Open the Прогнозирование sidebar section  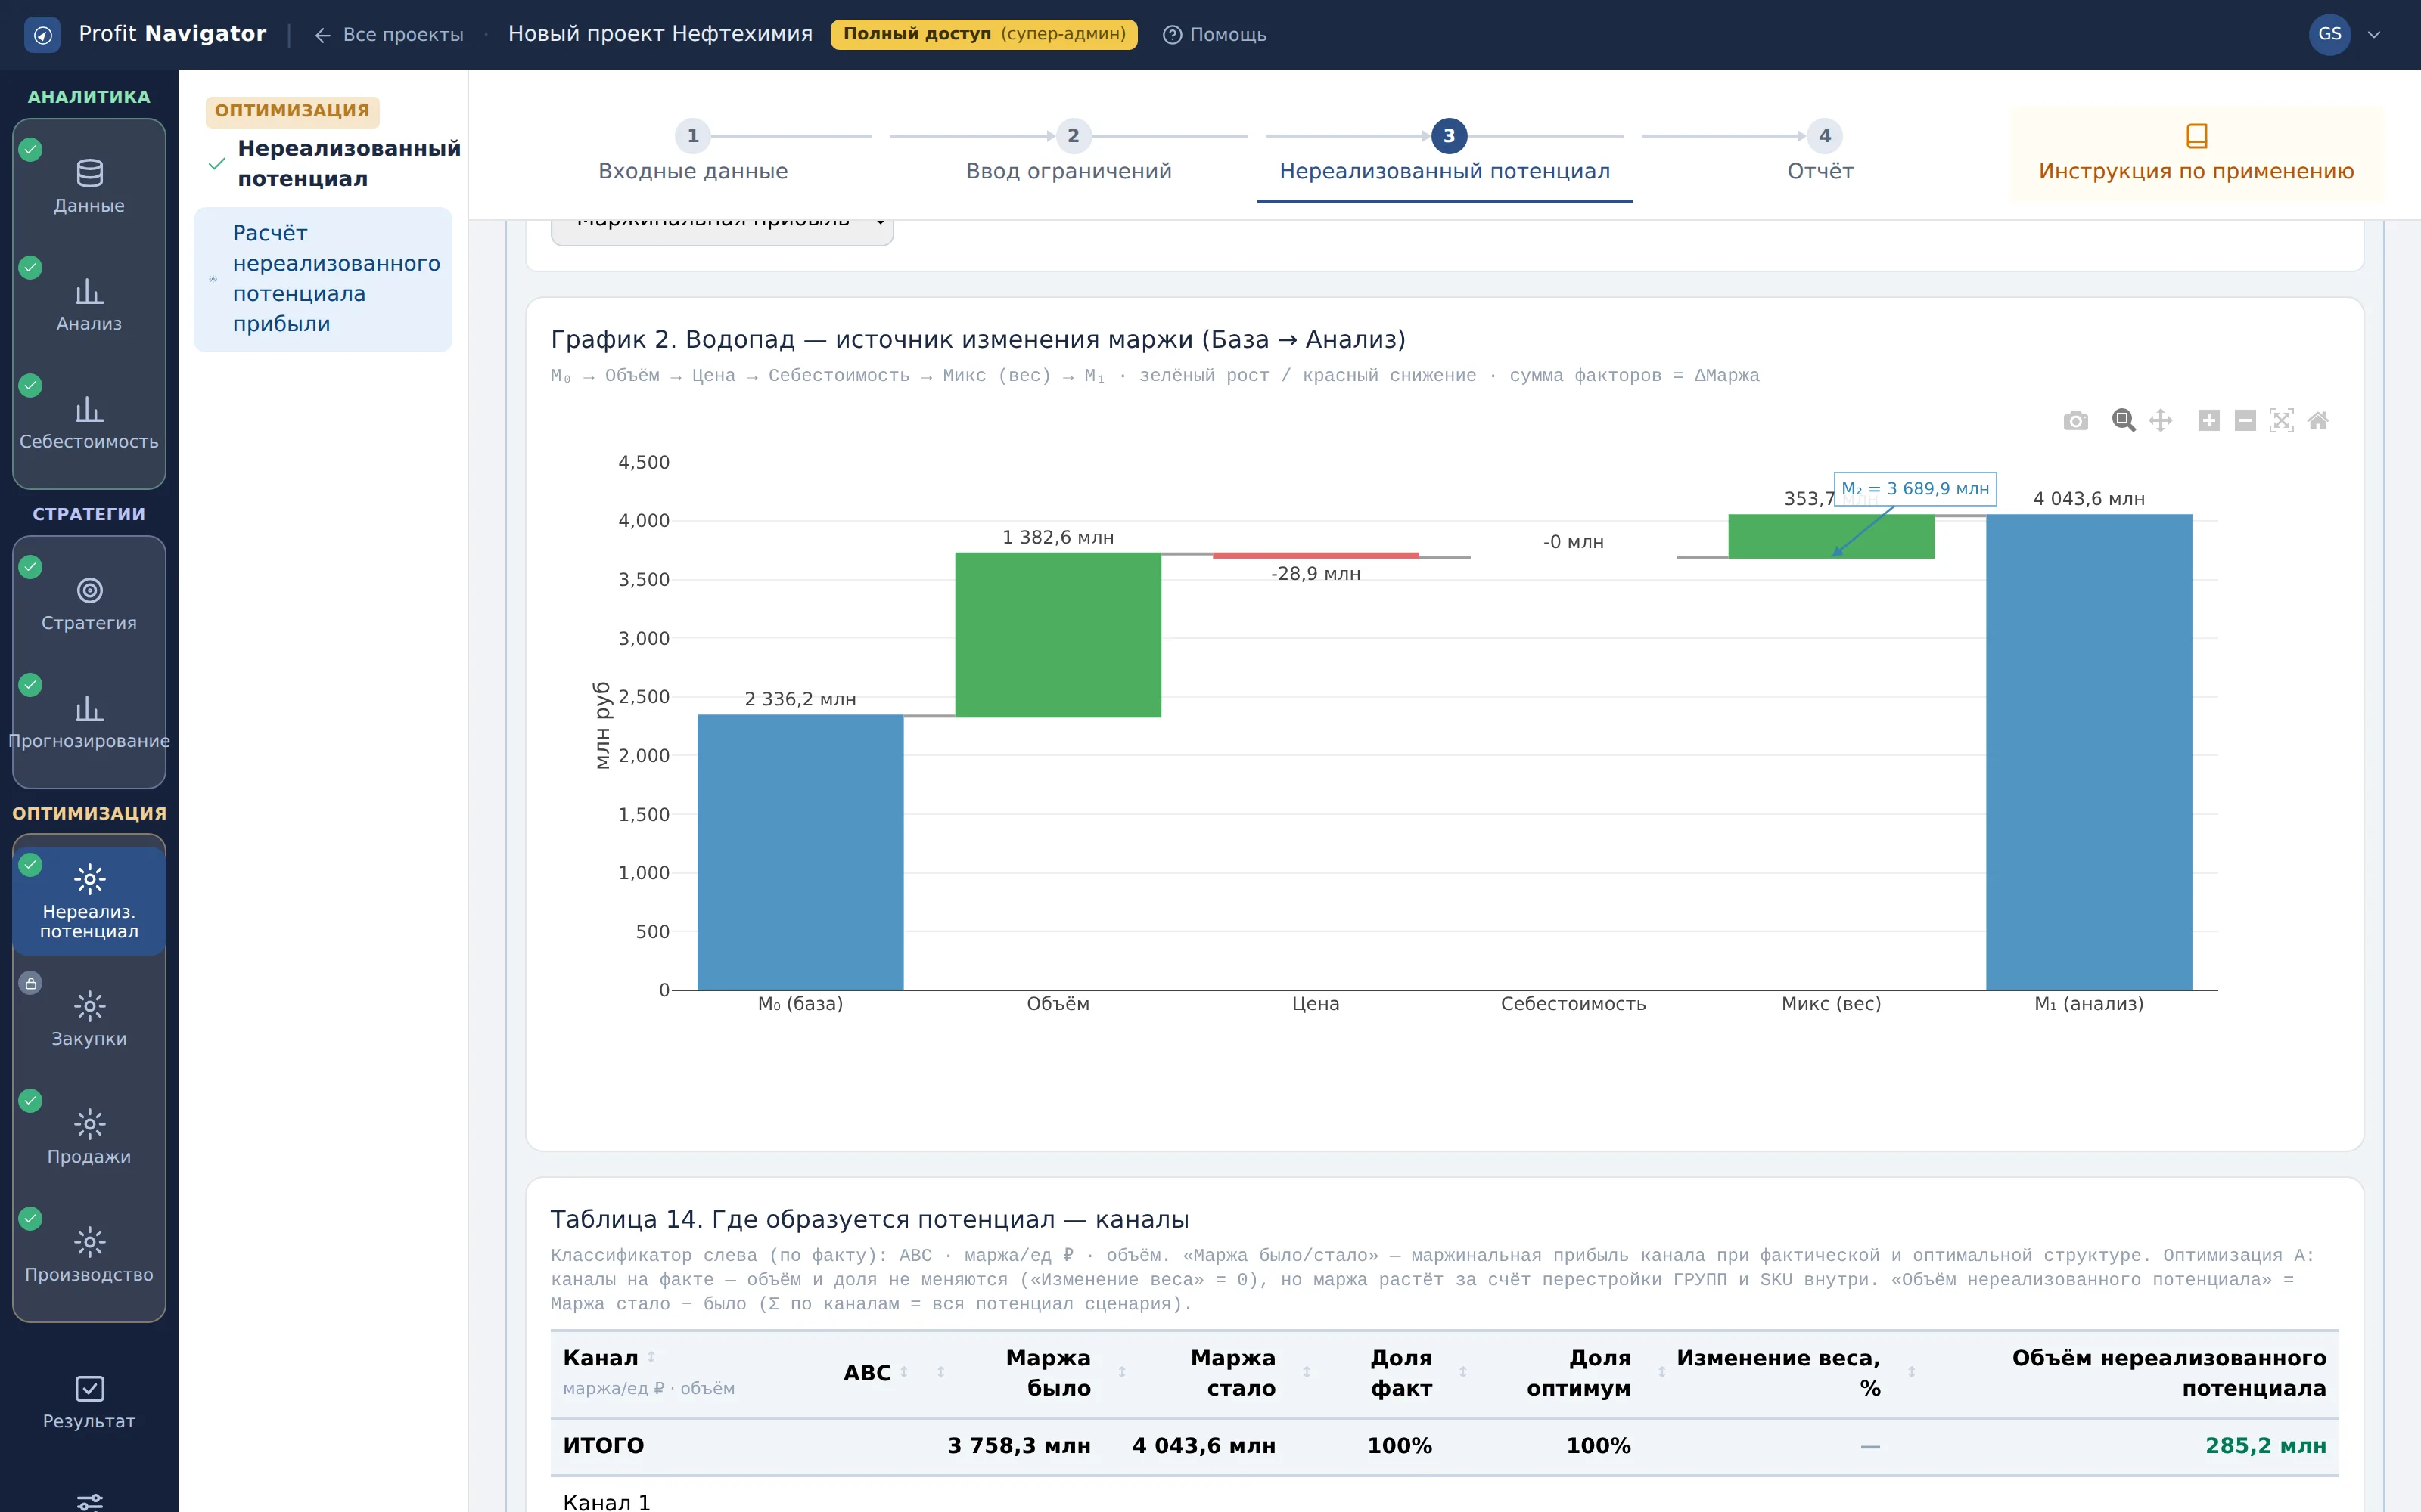[x=89, y=723]
